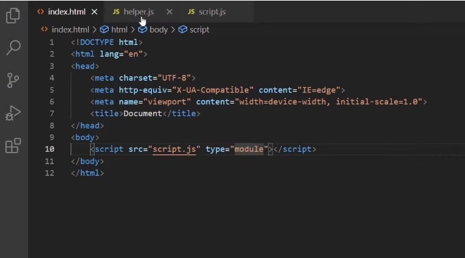465x258 pixels.
Task: Click the body breadcrumb item
Action: (158, 29)
